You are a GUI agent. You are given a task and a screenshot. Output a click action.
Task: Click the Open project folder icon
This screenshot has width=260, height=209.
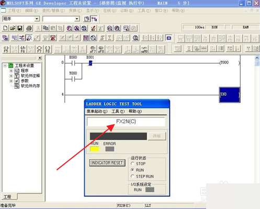tap(13, 28)
